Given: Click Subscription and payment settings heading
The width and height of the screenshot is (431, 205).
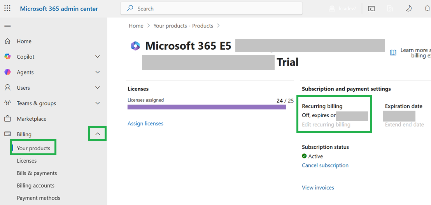Looking at the screenshot, I should 346,89.
